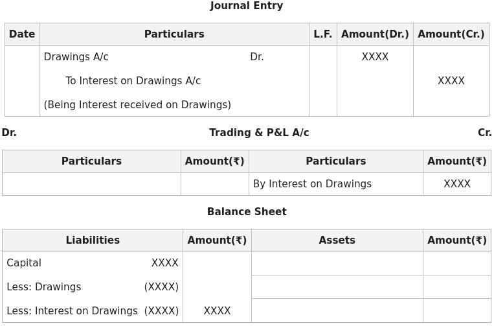Select the Liabilities column header
This screenshot has height=326, width=494.
click(93, 240)
